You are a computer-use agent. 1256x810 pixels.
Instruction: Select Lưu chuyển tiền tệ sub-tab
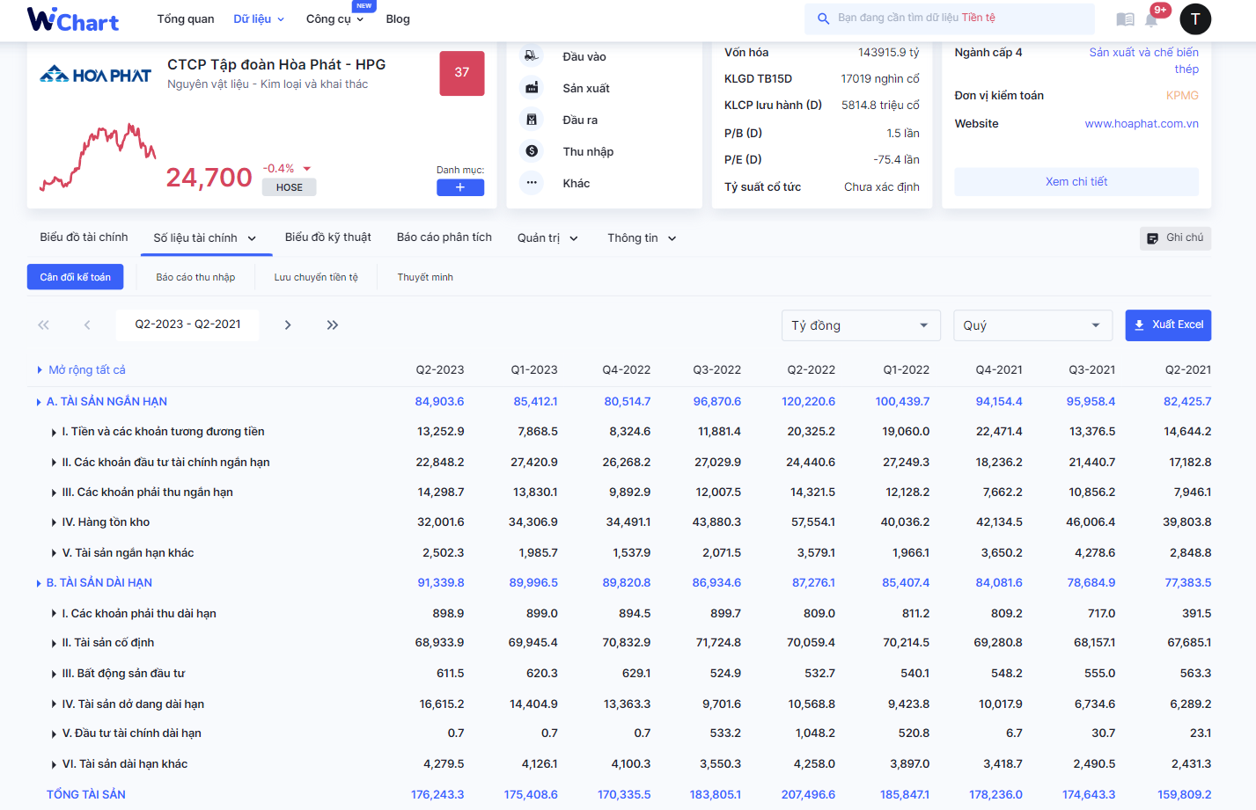coord(316,277)
